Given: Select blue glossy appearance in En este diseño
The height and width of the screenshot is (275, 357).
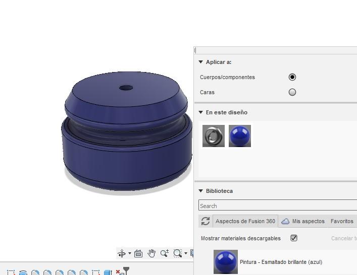Looking at the screenshot, I should 240,136.
